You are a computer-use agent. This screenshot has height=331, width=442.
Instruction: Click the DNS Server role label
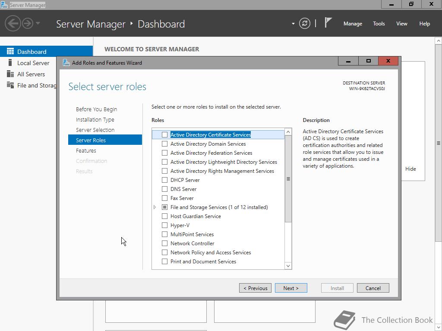183,189
